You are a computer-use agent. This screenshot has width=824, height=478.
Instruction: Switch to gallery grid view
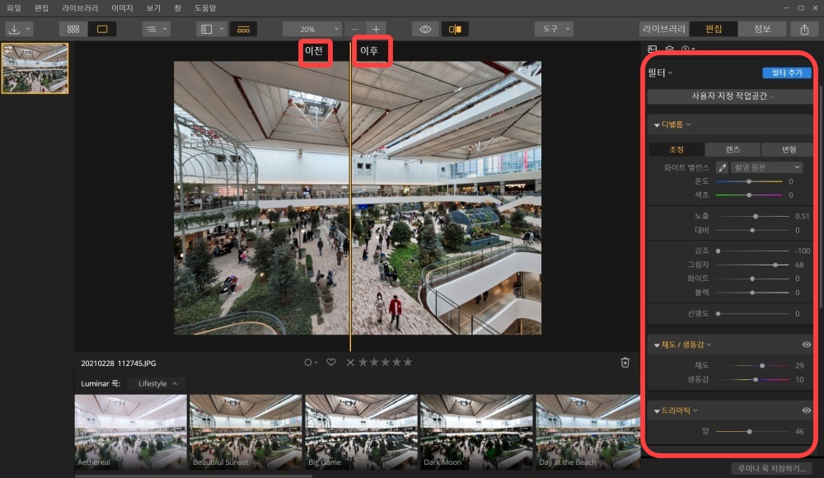click(x=73, y=29)
